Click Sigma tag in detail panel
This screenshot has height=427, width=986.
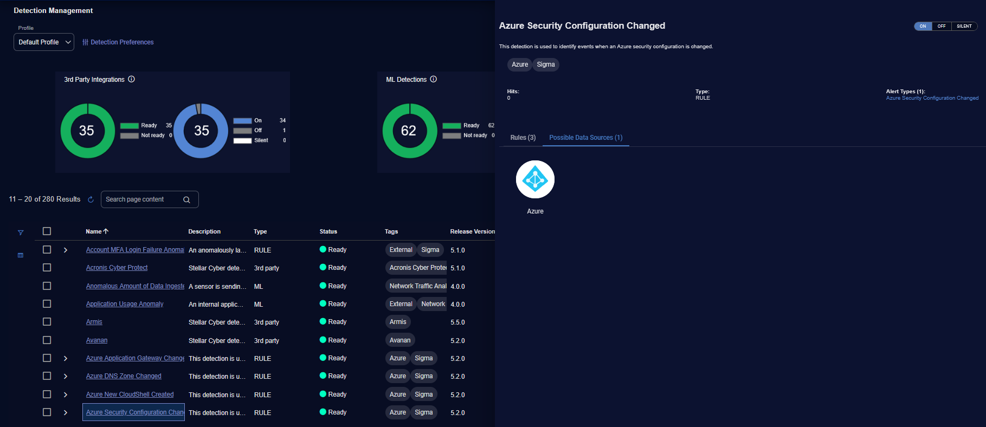546,64
